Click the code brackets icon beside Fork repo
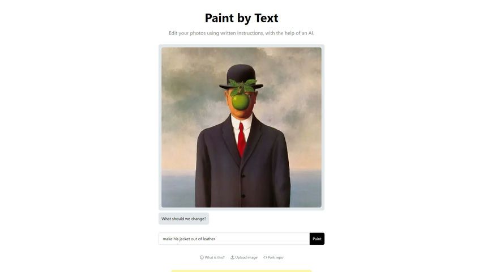The width and height of the screenshot is (483, 272). click(x=265, y=257)
